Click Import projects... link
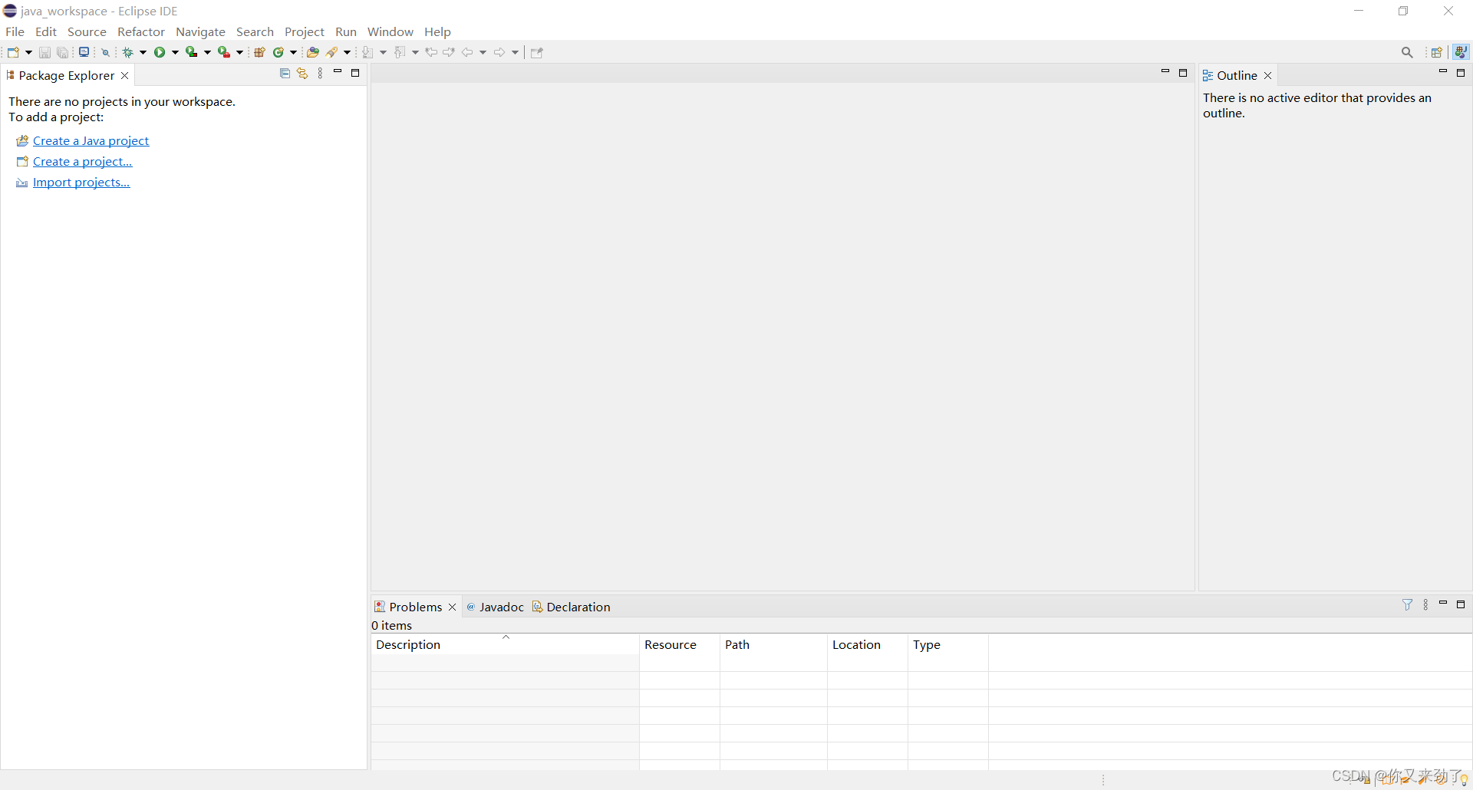The width and height of the screenshot is (1473, 790). [x=81, y=182]
